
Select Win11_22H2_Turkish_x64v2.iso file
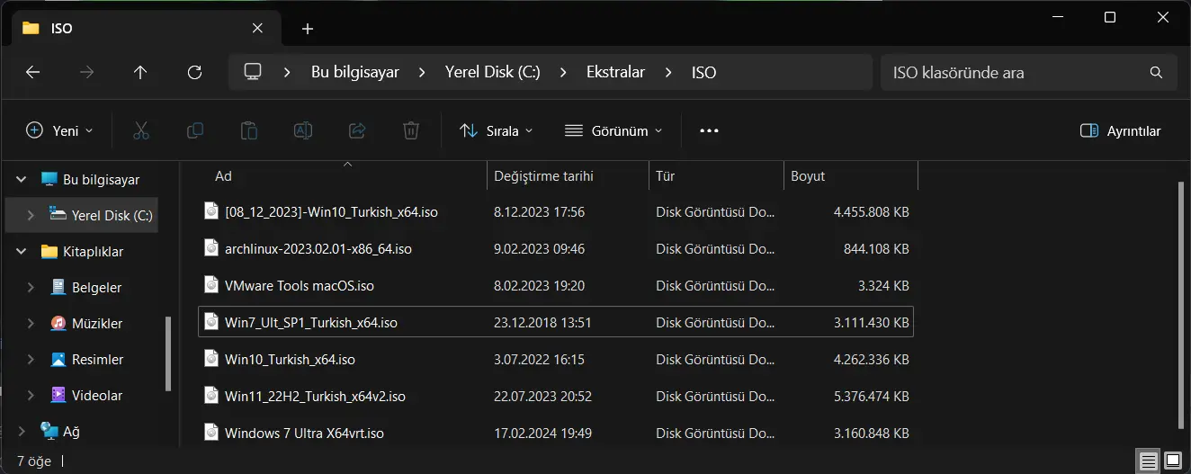556,396
